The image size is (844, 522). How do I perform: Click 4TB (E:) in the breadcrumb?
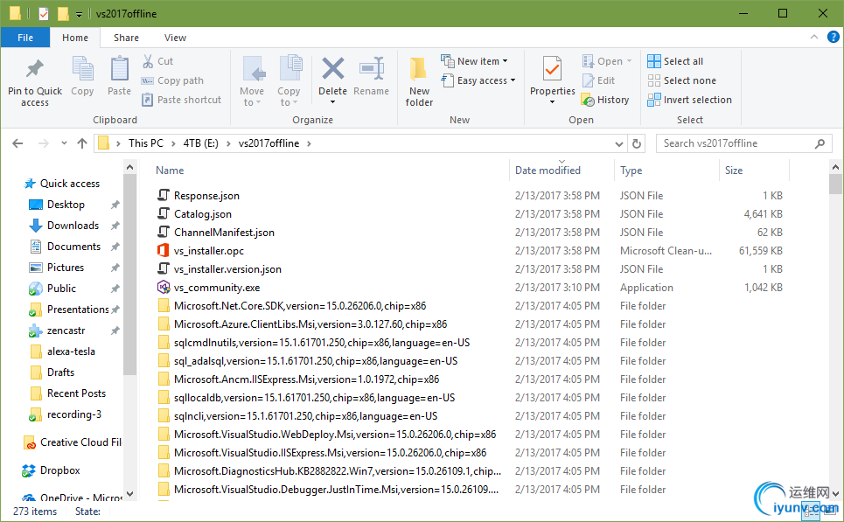click(201, 143)
